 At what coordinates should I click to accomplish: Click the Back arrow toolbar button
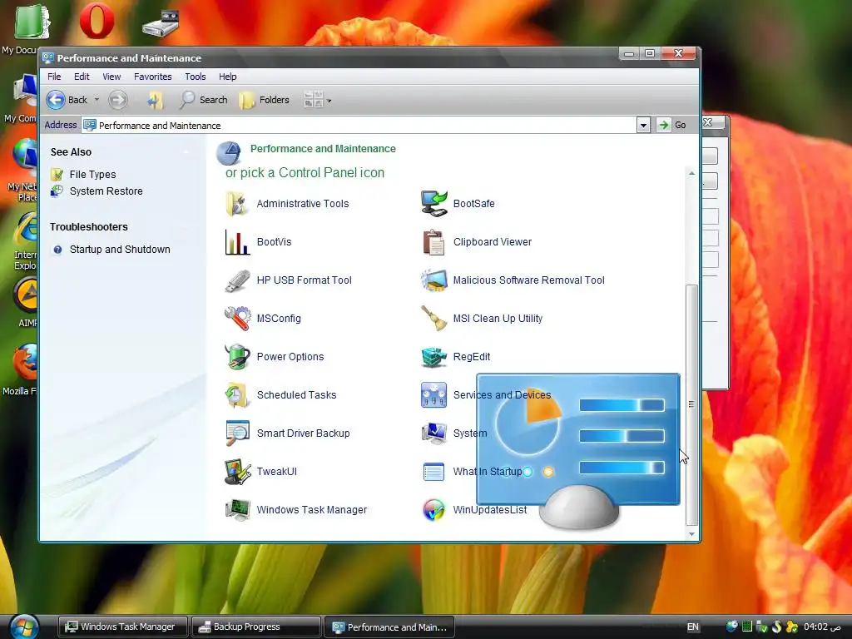[x=67, y=100]
